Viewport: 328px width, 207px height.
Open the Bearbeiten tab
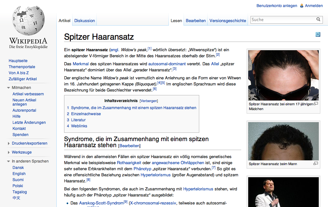(196, 21)
